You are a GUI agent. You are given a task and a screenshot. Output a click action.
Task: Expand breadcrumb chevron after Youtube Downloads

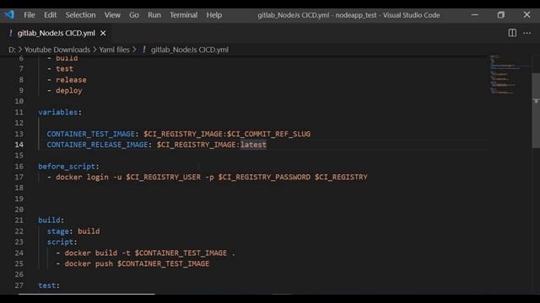[x=94, y=50]
